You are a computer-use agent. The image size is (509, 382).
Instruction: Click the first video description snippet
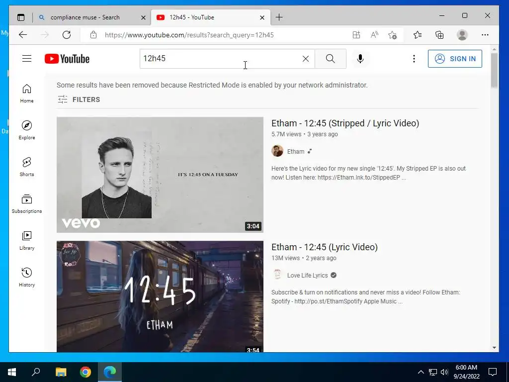(x=368, y=173)
